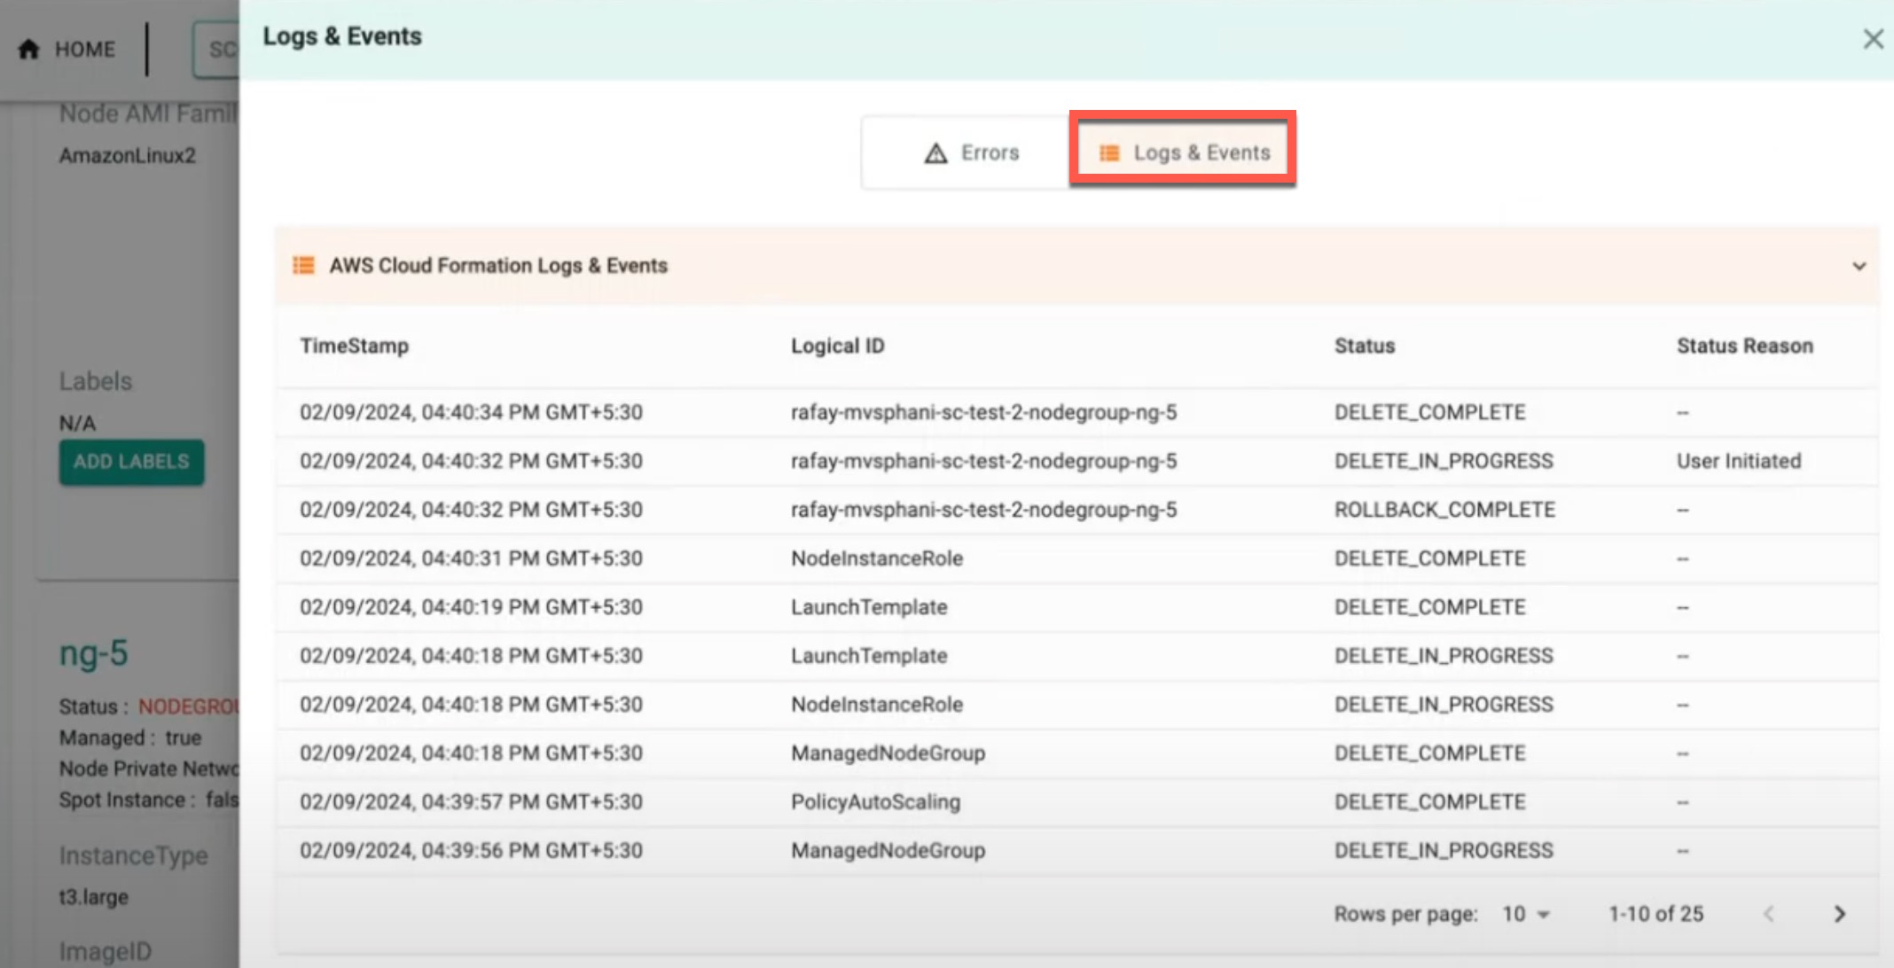The image size is (1894, 968).
Task: Go to previous page of events
Action: 1769,914
